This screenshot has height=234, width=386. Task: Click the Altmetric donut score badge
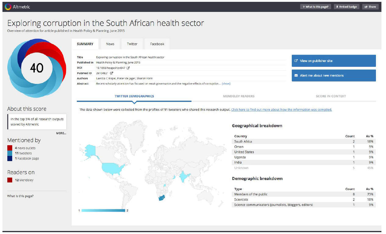tap(37, 68)
